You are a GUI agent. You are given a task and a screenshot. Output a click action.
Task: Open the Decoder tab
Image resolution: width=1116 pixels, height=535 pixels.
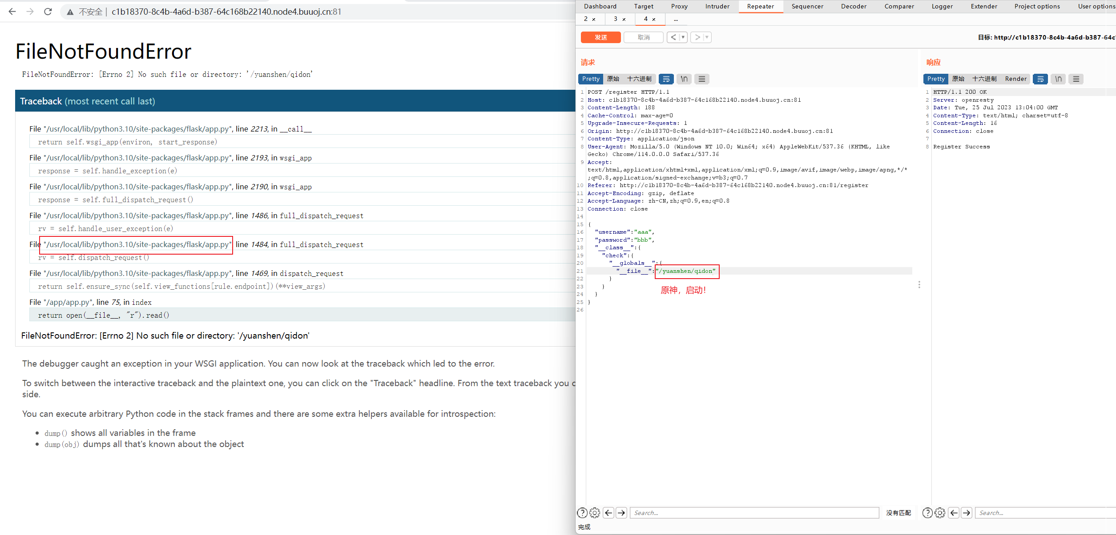tap(854, 6)
